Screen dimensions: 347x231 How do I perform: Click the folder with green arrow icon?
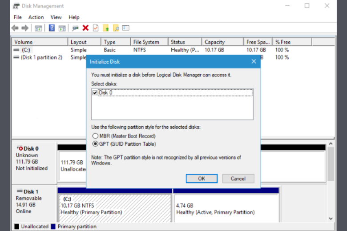pos(106,28)
